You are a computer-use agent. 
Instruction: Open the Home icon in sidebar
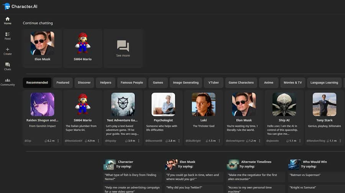(x=7, y=19)
